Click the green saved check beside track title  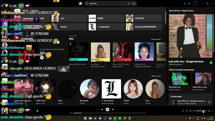point(211,63)
